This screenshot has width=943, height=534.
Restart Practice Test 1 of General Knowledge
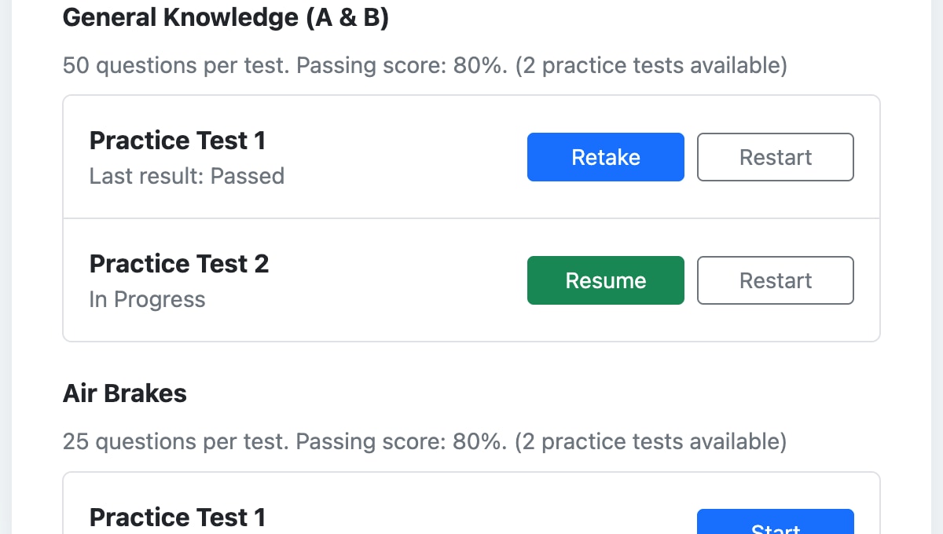[775, 157]
